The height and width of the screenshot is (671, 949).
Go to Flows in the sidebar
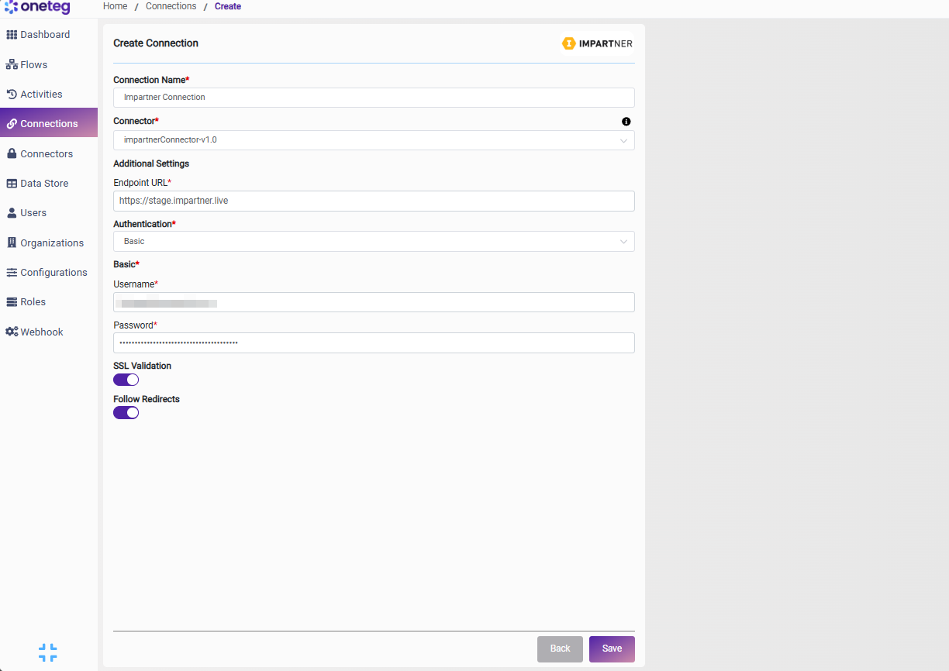(x=48, y=65)
